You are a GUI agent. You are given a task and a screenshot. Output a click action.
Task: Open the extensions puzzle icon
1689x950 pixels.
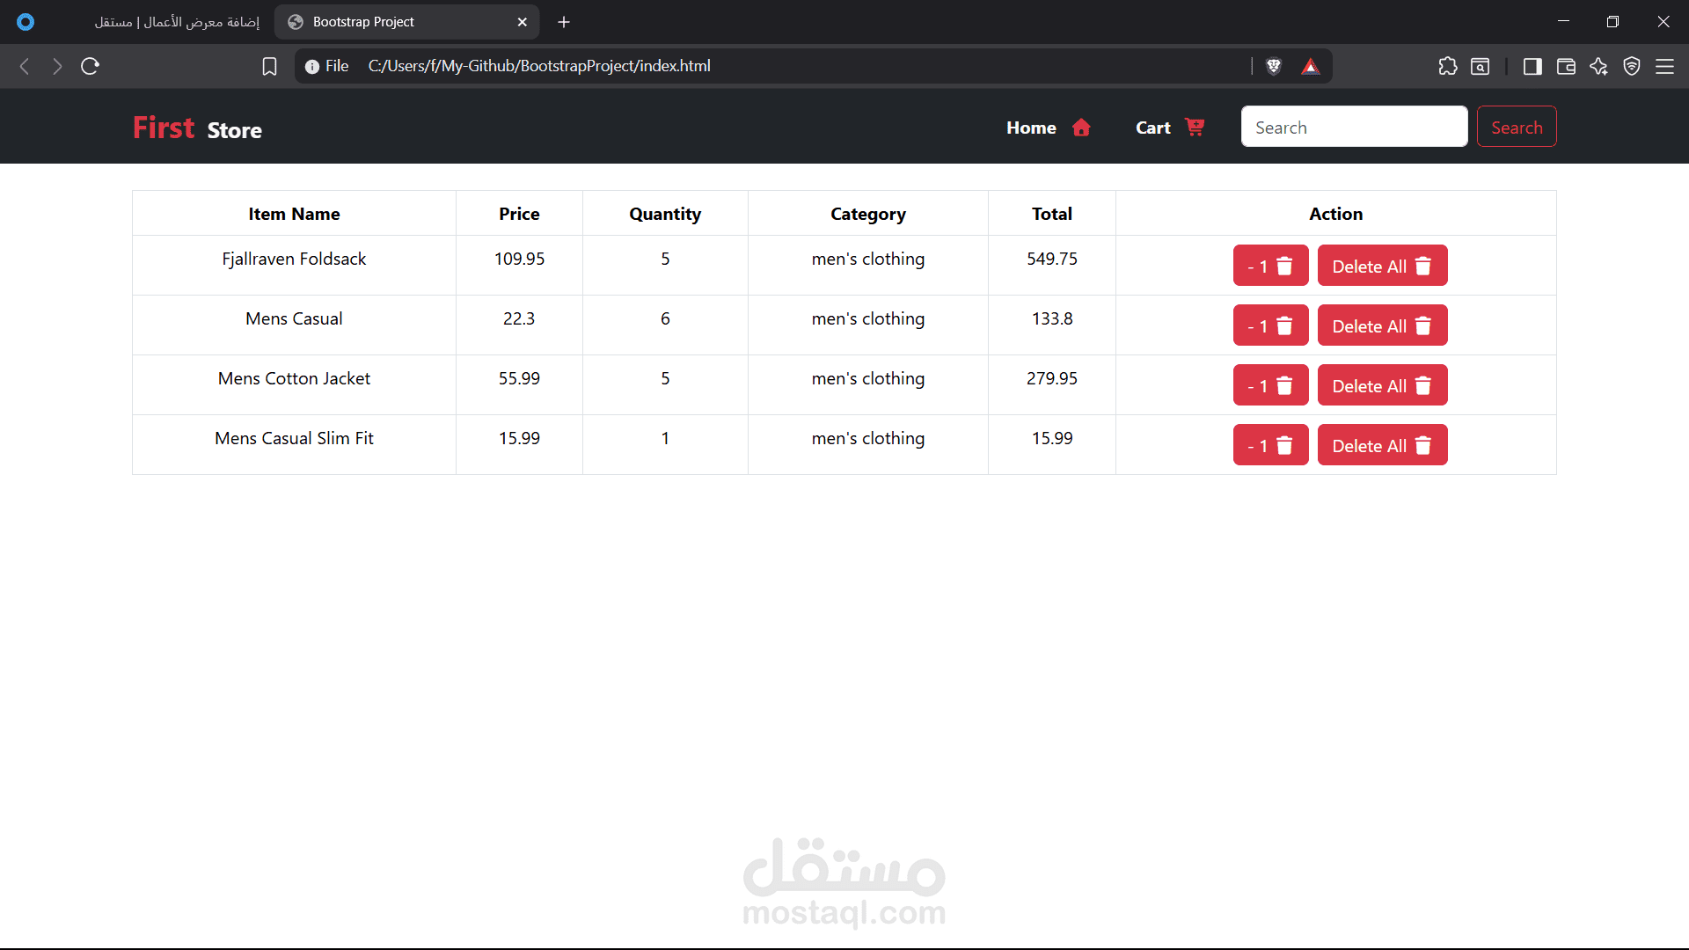click(1448, 66)
